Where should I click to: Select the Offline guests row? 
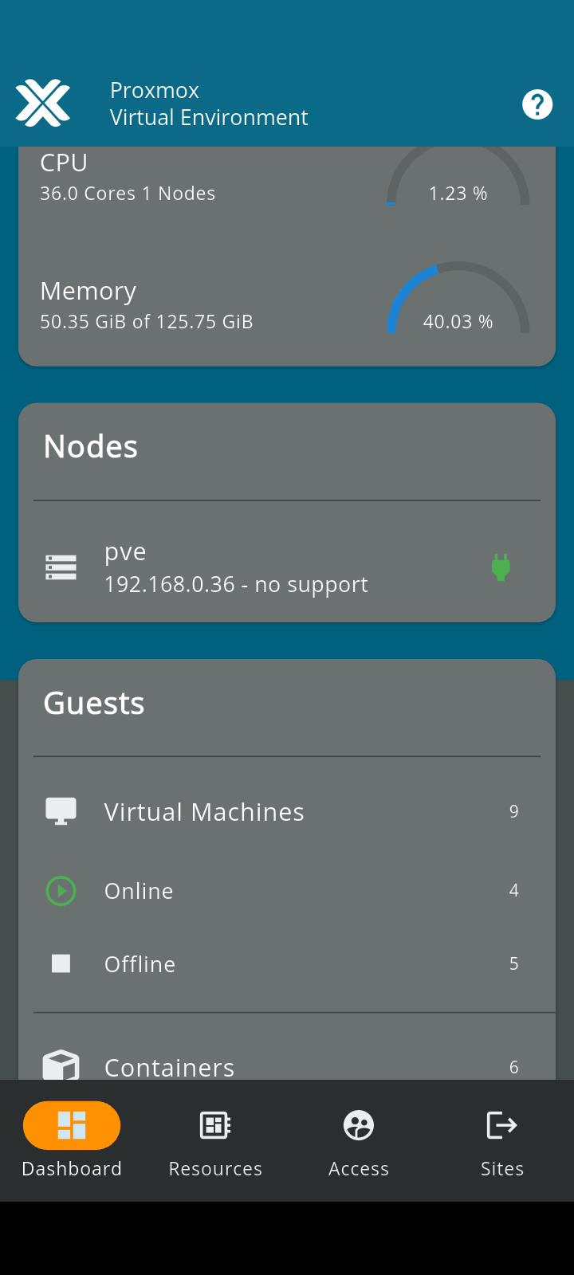(287, 964)
